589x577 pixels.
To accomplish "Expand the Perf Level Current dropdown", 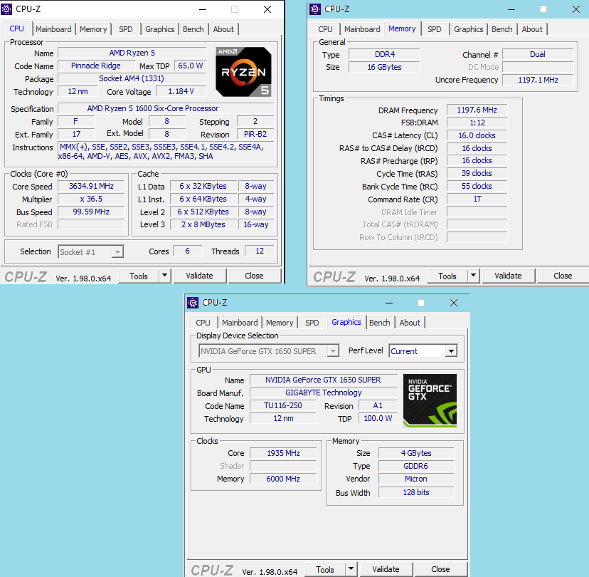I will pyautogui.click(x=451, y=351).
